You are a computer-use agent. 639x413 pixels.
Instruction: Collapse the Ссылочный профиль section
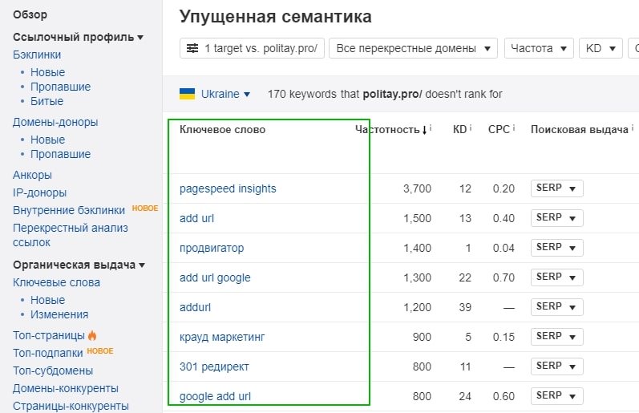78,37
